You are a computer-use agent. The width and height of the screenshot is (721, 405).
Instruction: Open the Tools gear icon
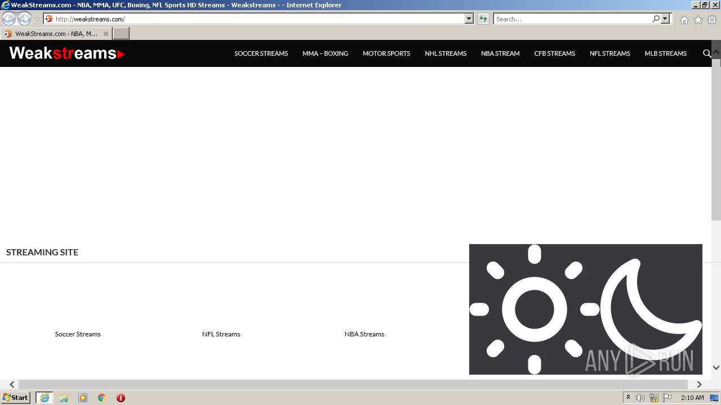(x=712, y=20)
